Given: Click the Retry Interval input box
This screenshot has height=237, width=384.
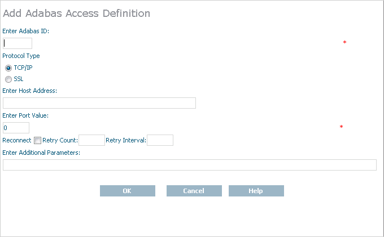Looking at the screenshot, I should point(160,140).
